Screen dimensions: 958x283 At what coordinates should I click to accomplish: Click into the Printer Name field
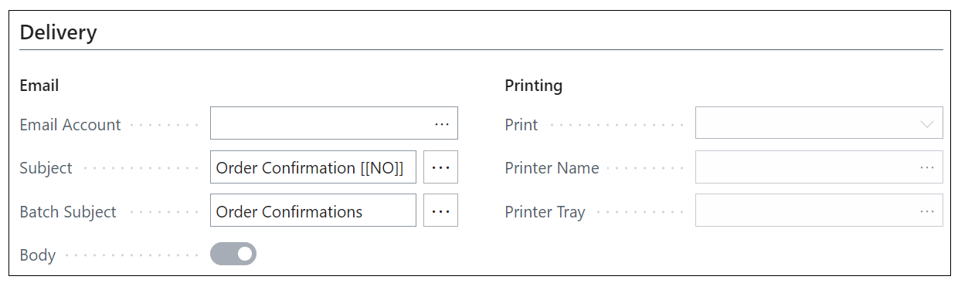pyautogui.click(x=819, y=167)
